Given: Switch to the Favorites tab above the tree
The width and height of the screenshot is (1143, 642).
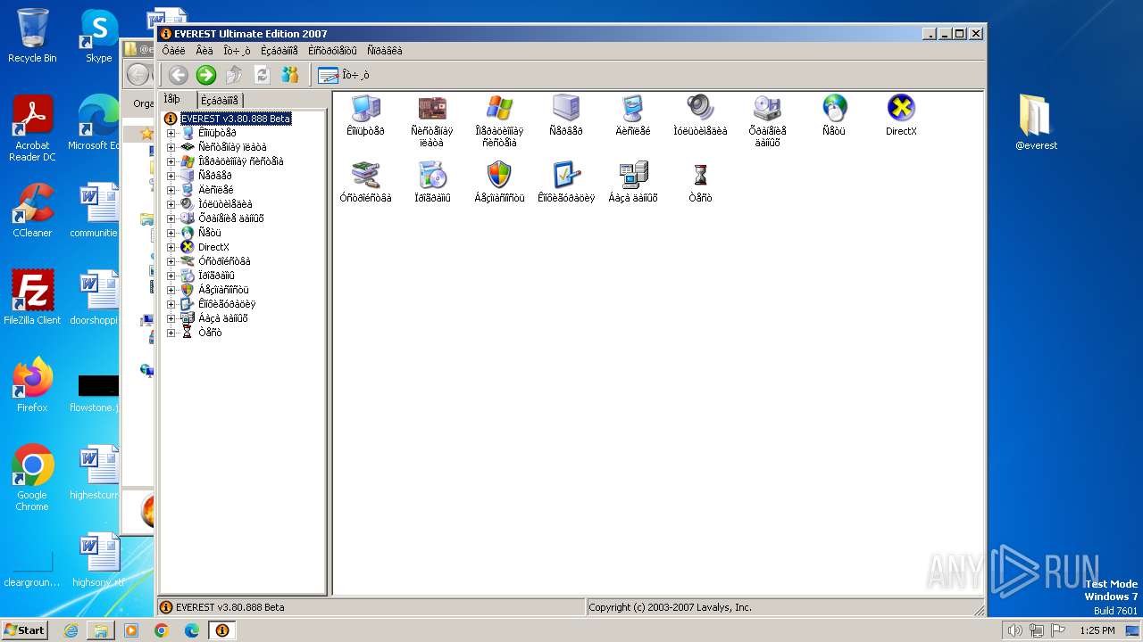Looking at the screenshot, I should click(220, 100).
